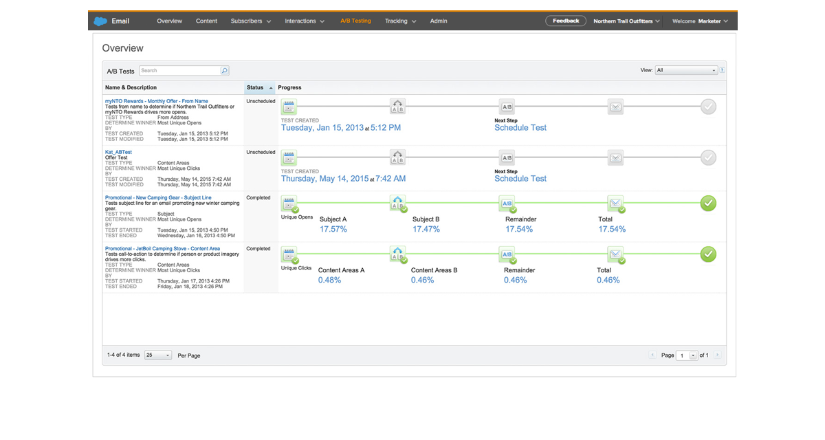Expand the Northern Trail Outfitters account menu

626,21
